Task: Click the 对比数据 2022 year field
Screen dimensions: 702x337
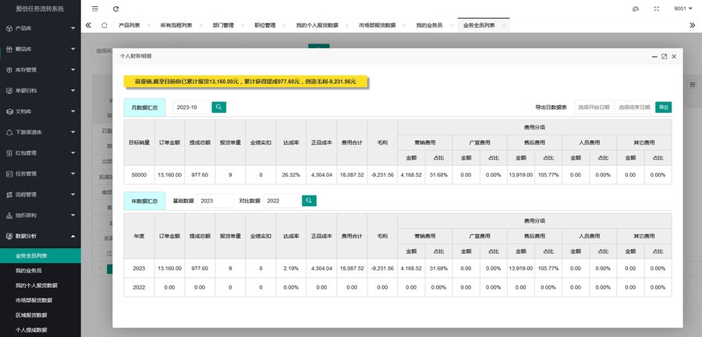Action: [x=282, y=201]
